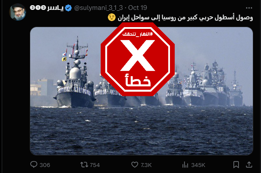The height and width of the screenshot is (173, 261).
Task: Open the three-dot more options menu
Action: (x=249, y=8)
